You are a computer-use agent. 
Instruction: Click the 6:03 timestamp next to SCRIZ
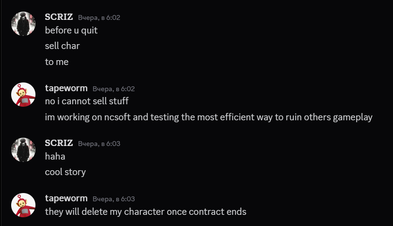(99, 144)
